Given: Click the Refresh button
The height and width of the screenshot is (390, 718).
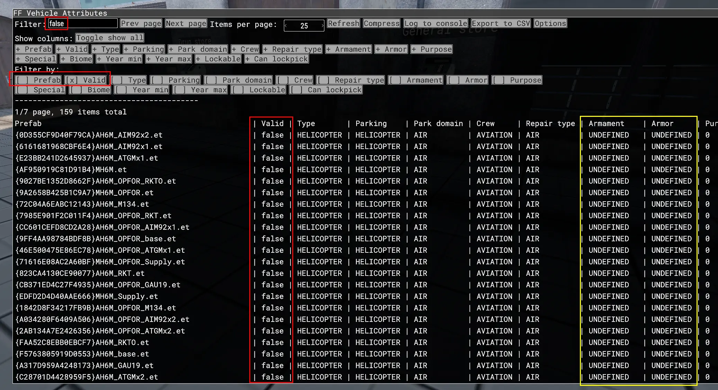Looking at the screenshot, I should (343, 23).
